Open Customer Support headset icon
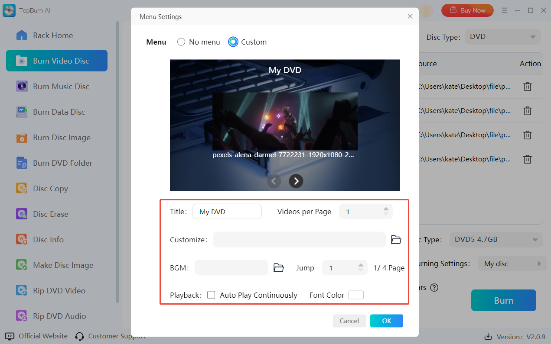This screenshot has width=551, height=344. click(79, 336)
